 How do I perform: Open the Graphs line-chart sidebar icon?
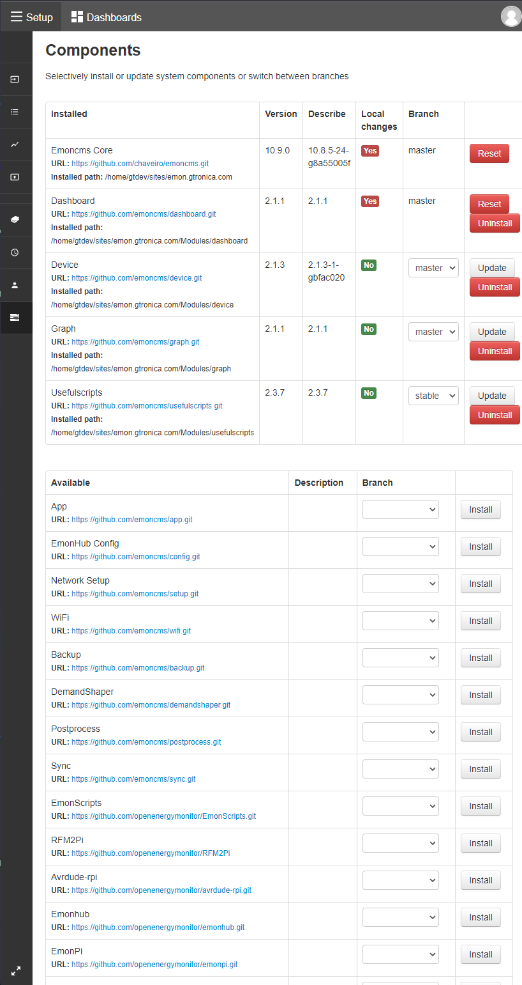[x=15, y=144]
